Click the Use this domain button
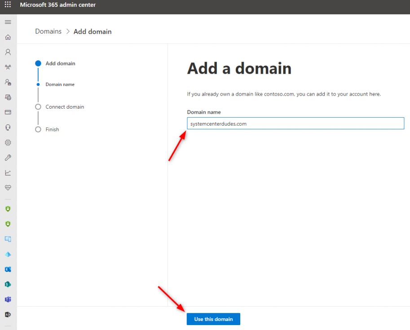Screen dimensions: 410x330 pos(213,319)
